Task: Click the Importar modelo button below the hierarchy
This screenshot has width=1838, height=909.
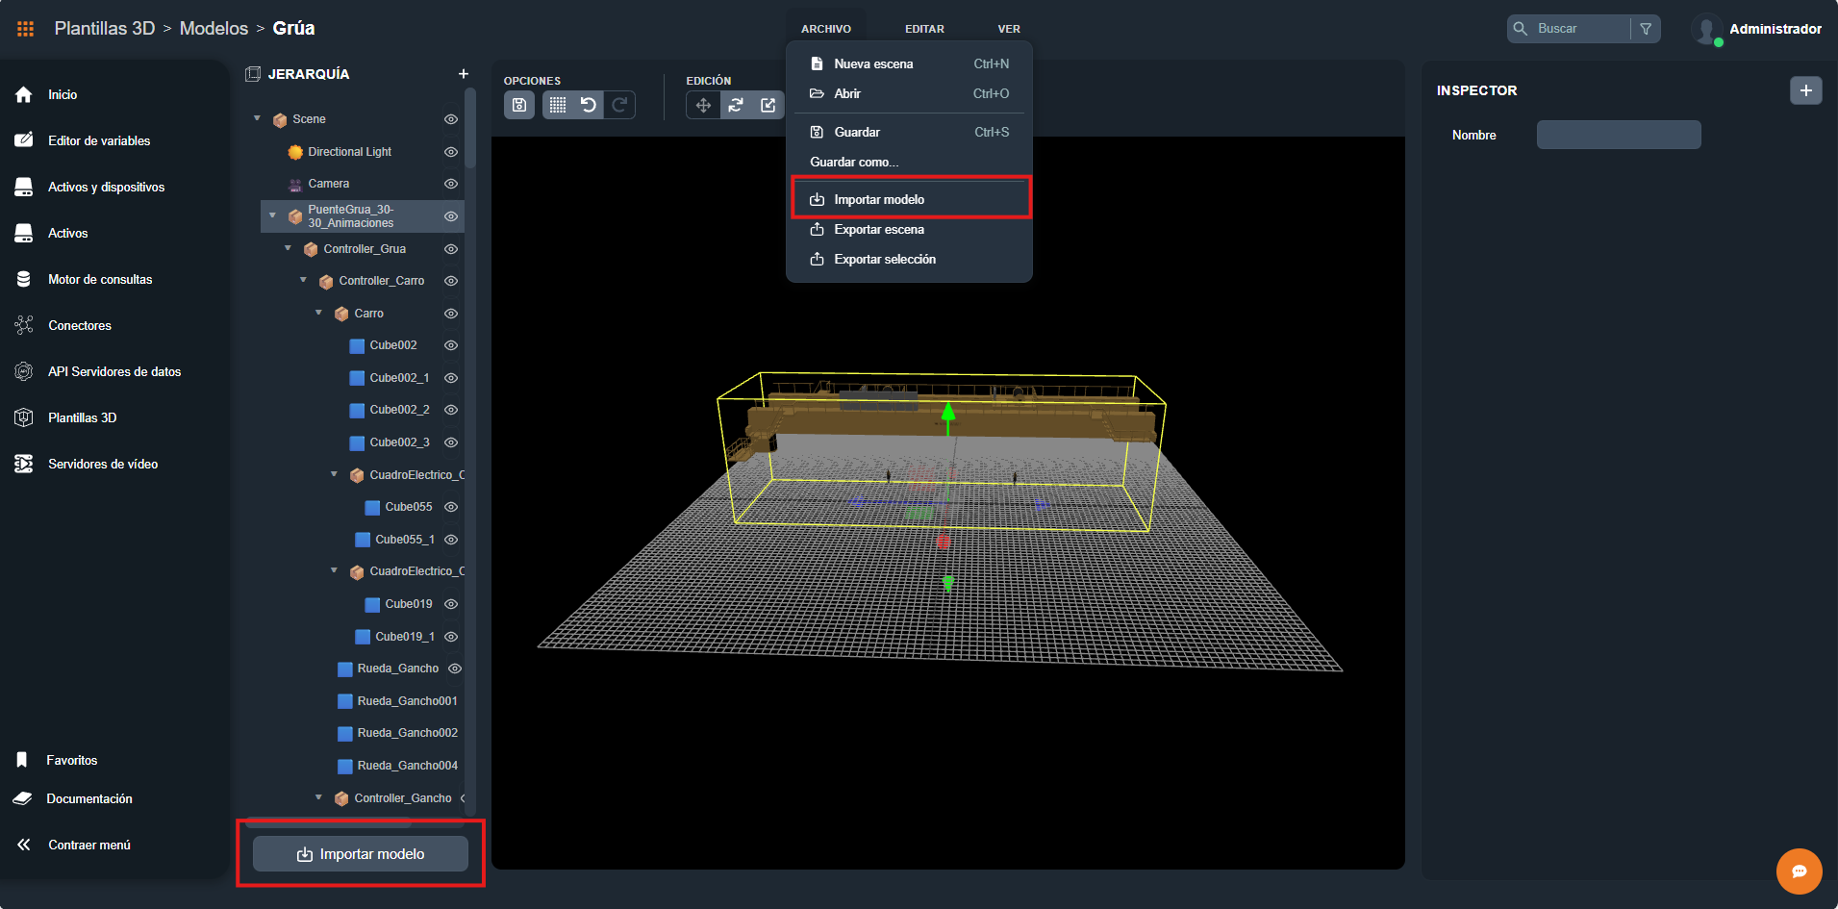Action: click(x=360, y=853)
